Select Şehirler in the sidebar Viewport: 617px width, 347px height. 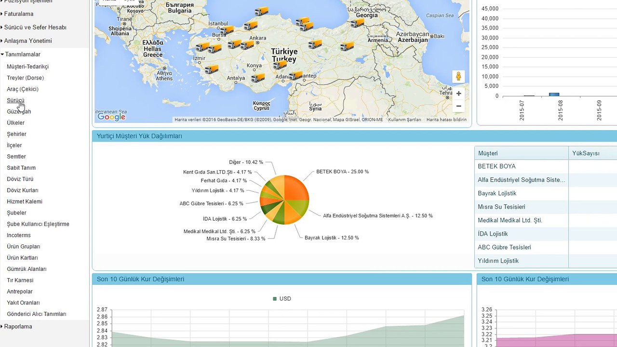pos(16,134)
